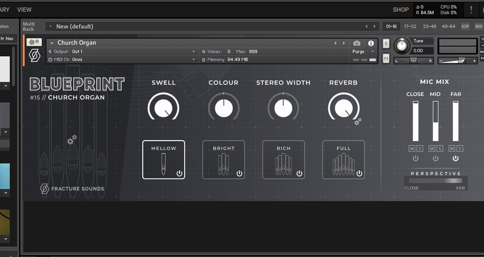Click the volume minus button
This screenshot has width=484, height=257.
(x=442, y=61)
